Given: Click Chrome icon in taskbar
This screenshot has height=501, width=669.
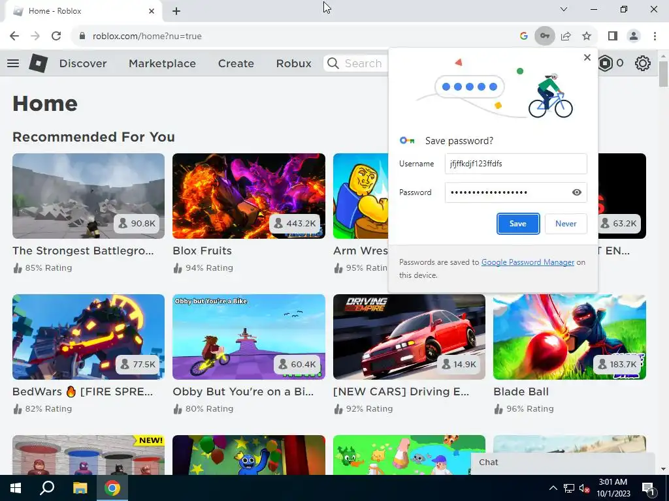Looking at the screenshot, I should [x=112, y=488].
